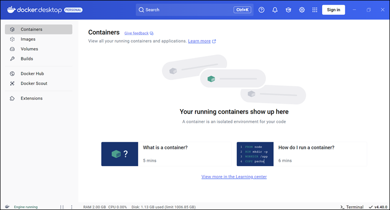Open the apps grid icon
The width and height of the screenshot is (390, 210).
(x=314, y=10)
